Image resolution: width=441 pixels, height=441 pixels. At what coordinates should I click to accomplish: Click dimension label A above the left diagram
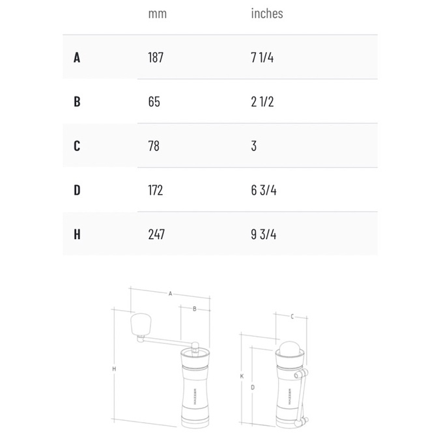(170, 294)
